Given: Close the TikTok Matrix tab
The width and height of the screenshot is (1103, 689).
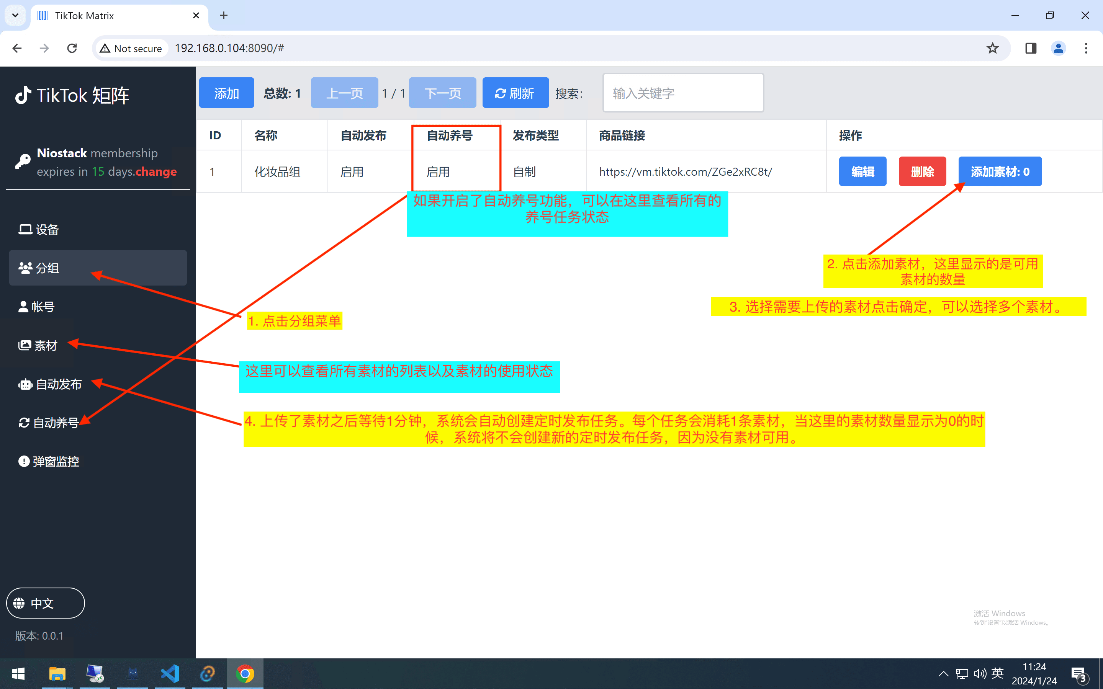Looking at the screenshot, I should 196,15.
